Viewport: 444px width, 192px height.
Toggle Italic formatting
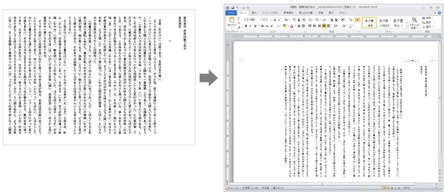[x=250, y=26]
